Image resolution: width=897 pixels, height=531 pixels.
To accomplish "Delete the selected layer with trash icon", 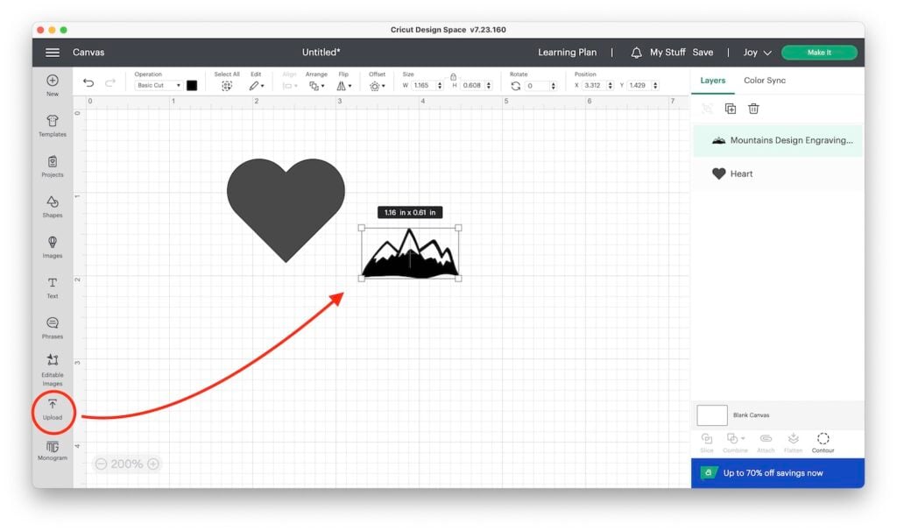I will tap(753, 109).
